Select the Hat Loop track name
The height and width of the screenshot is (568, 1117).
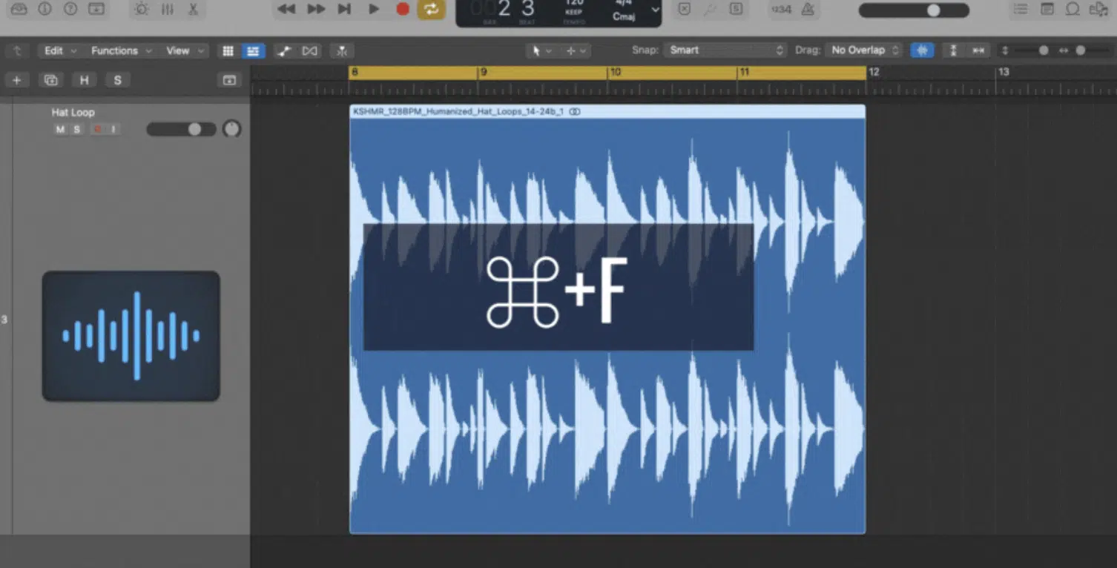pos(73,113)
